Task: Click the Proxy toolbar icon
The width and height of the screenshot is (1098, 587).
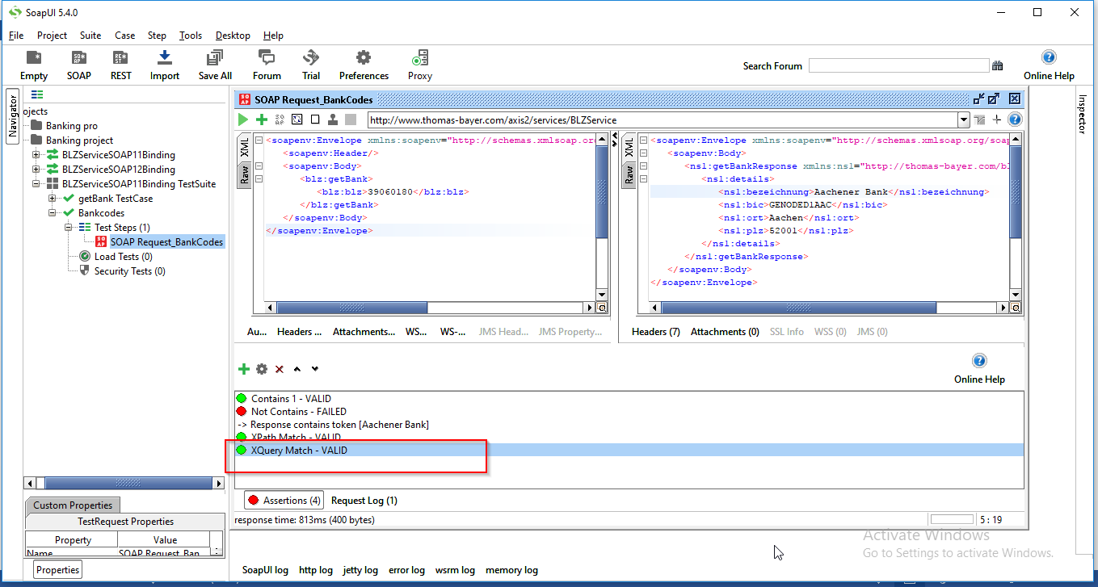Action: pyautogui.click(x=420, y=65)
